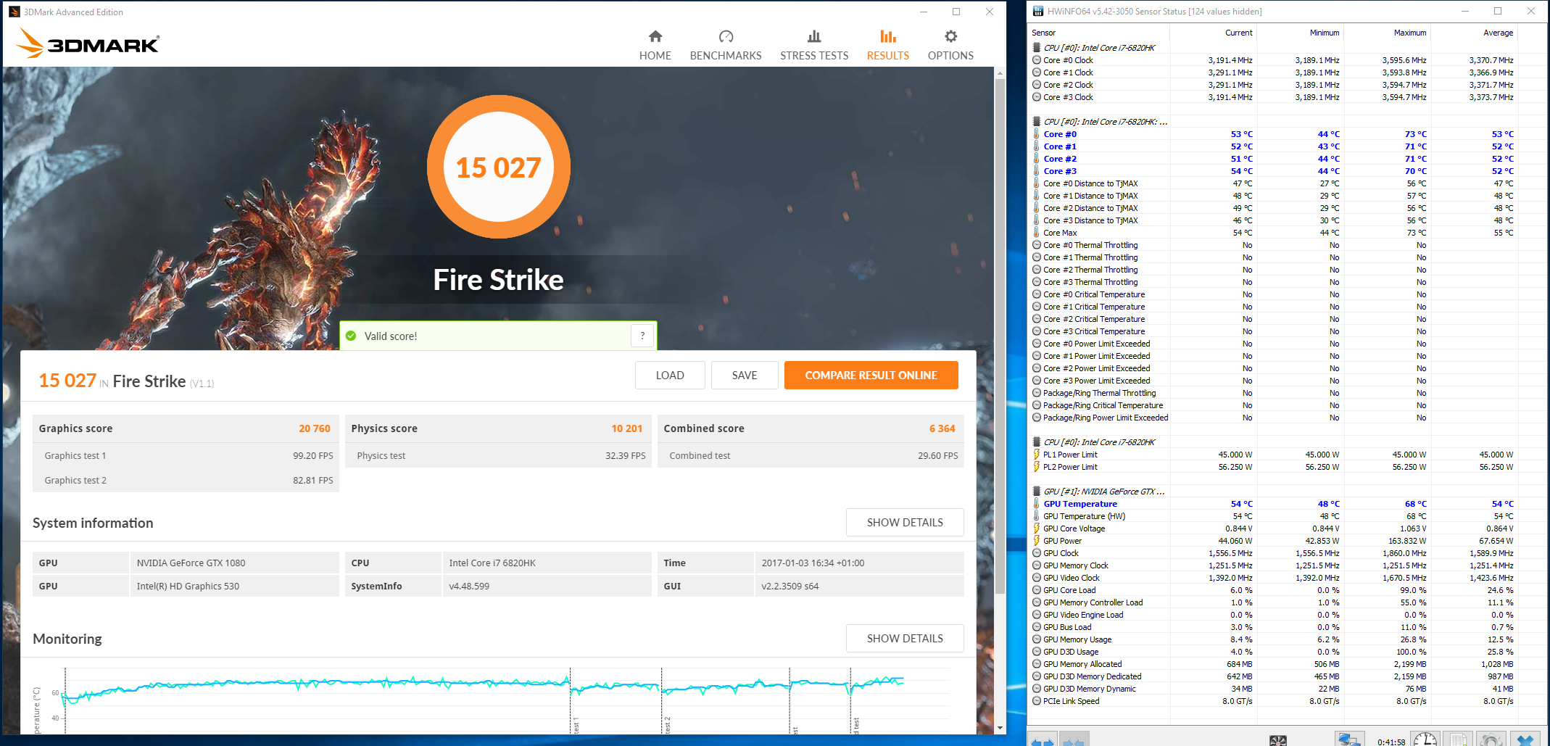Click the Graphics score value 20 760
This screenshot has height=746, width=1550.
[x=314, y=428]
